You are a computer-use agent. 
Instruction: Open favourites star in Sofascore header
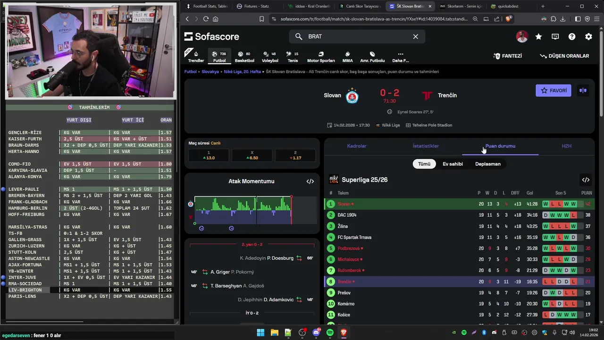click(538, 36)
